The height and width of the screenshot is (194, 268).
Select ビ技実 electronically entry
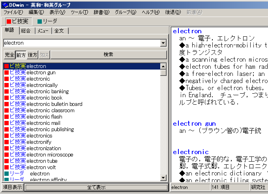pyautogui.click(x=82, y=85)
